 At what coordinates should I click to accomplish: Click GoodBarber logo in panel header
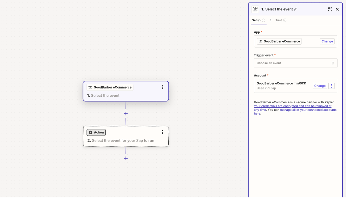(x=255, y=9)
